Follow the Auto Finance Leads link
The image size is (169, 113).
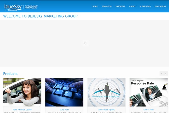[22, 110]
